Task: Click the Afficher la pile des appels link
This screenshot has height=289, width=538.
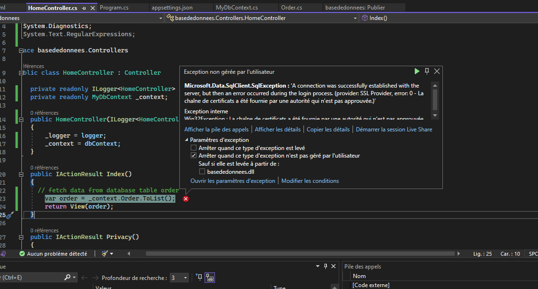Action: point(216,130)
